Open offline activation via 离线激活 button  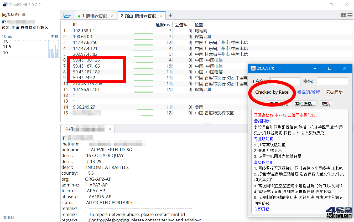tap(305, 104)
